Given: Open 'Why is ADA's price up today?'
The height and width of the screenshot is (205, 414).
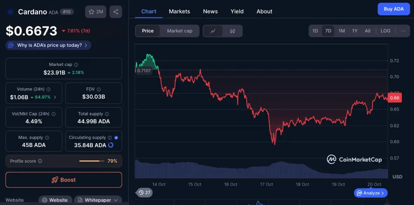Looking at the screenshot, I should tap(49, 46).
